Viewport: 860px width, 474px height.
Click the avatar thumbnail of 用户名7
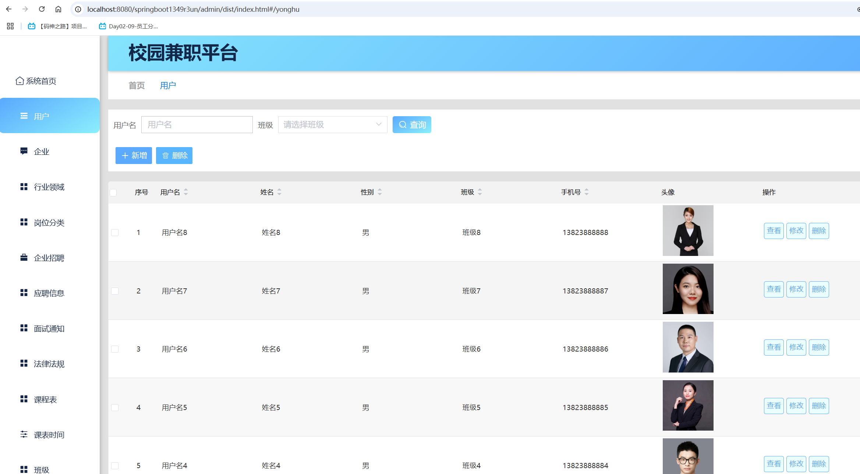(x=687, y=289)
